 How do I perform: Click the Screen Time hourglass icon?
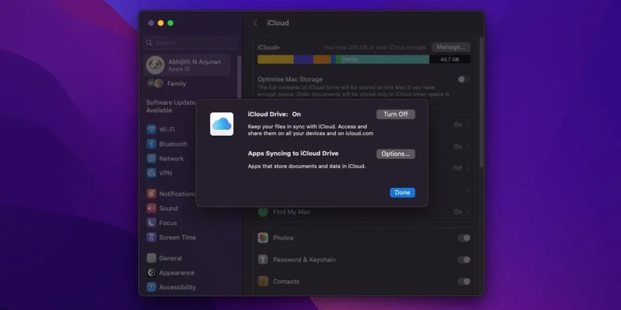pos(151,237)
